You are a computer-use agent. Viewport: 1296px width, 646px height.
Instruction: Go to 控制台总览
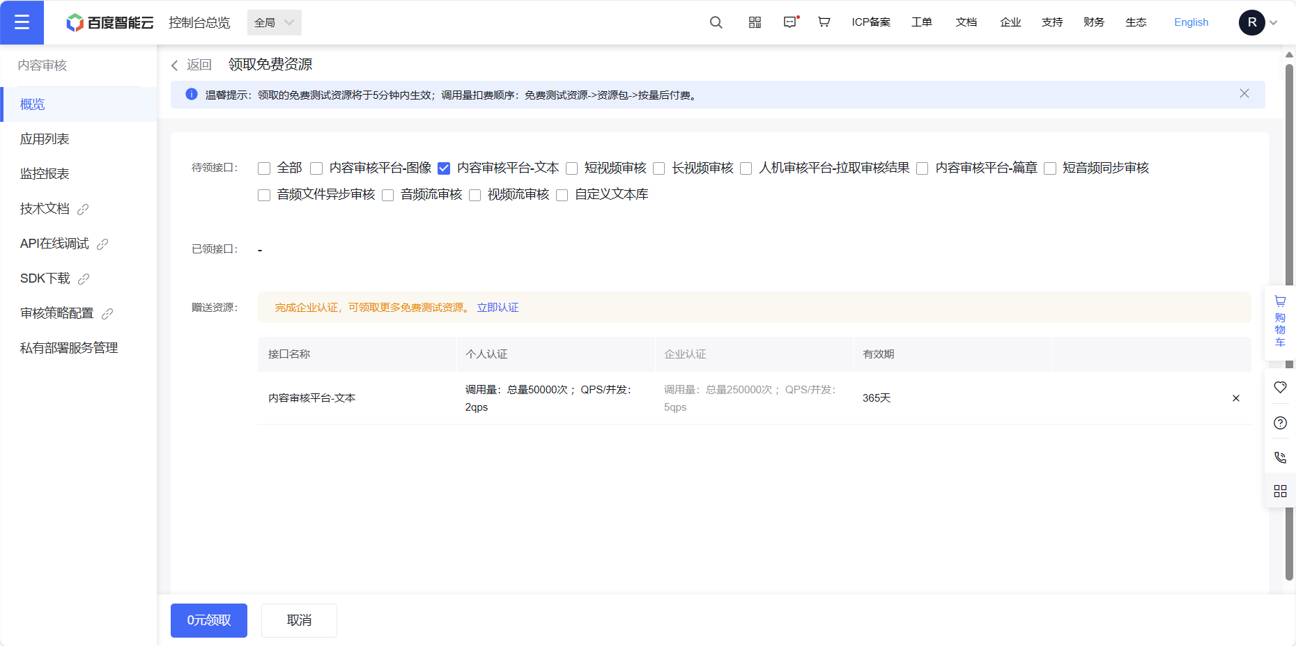point(199,22)
